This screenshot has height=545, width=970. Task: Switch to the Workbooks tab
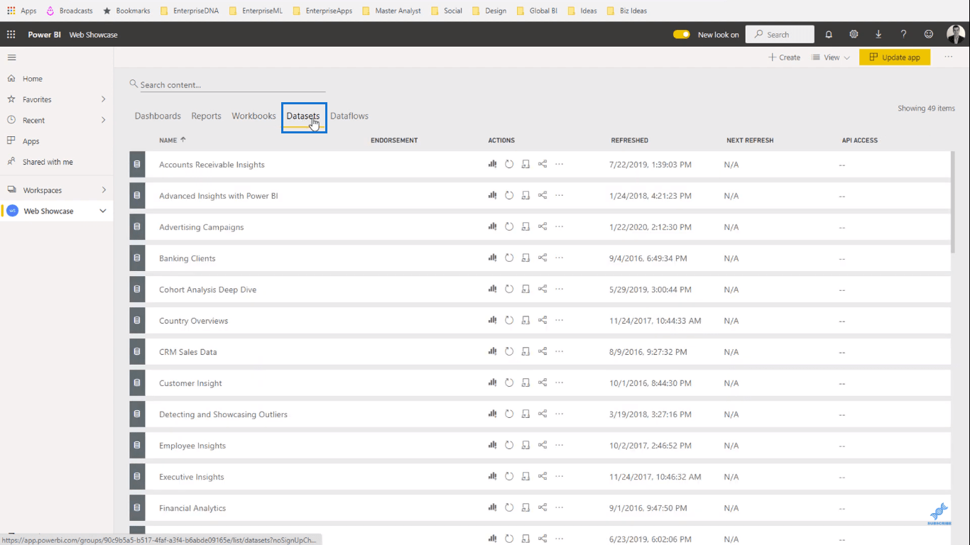tap(254, 116)
